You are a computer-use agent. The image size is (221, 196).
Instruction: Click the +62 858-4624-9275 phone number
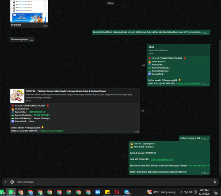[x=199, y=166]
